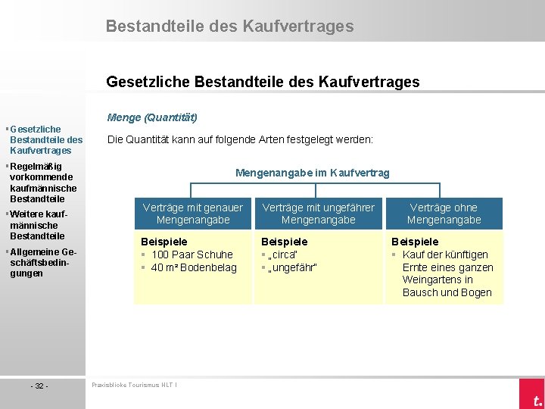
Task: Click Beispiele heading under genauer Mengenangabe
Action: [x=164, y=242]
